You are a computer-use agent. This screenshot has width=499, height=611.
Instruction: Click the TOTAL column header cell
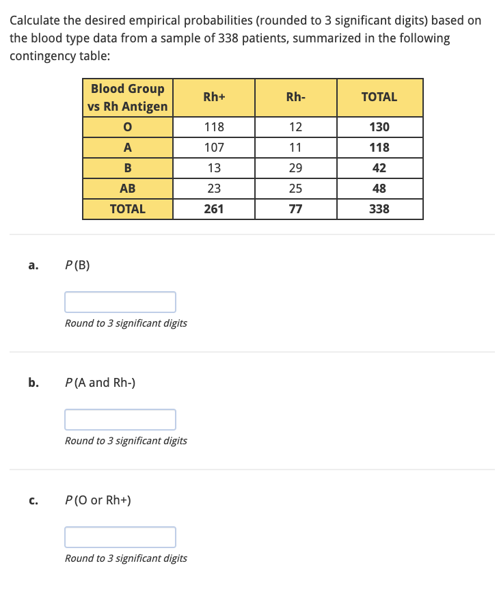click(x=379, y=97)
